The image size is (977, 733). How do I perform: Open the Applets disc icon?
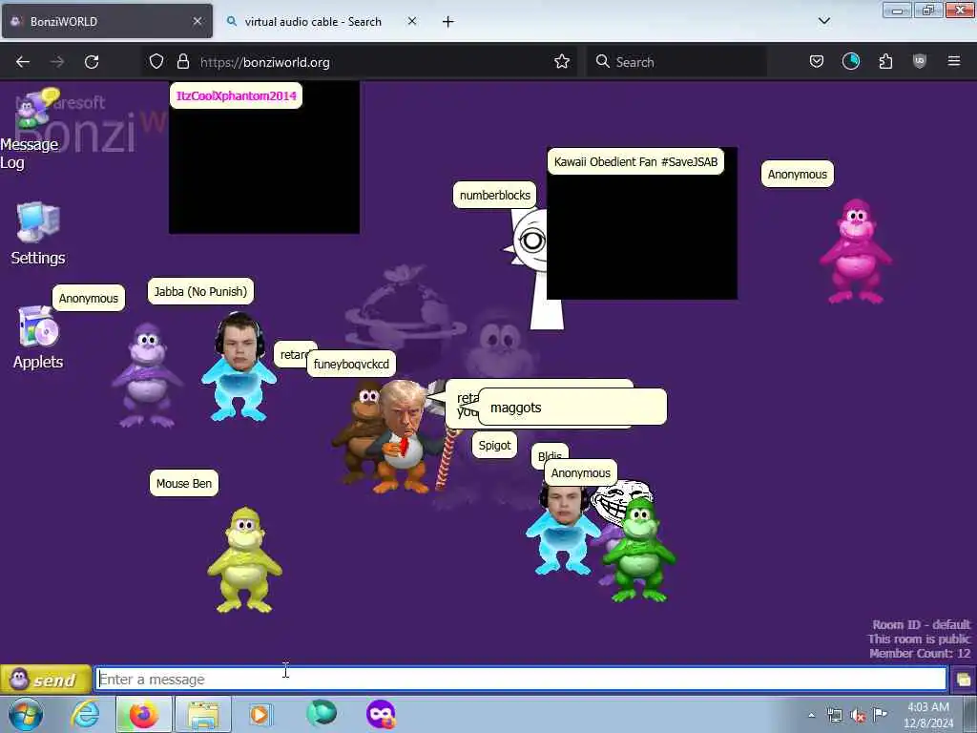38,337
